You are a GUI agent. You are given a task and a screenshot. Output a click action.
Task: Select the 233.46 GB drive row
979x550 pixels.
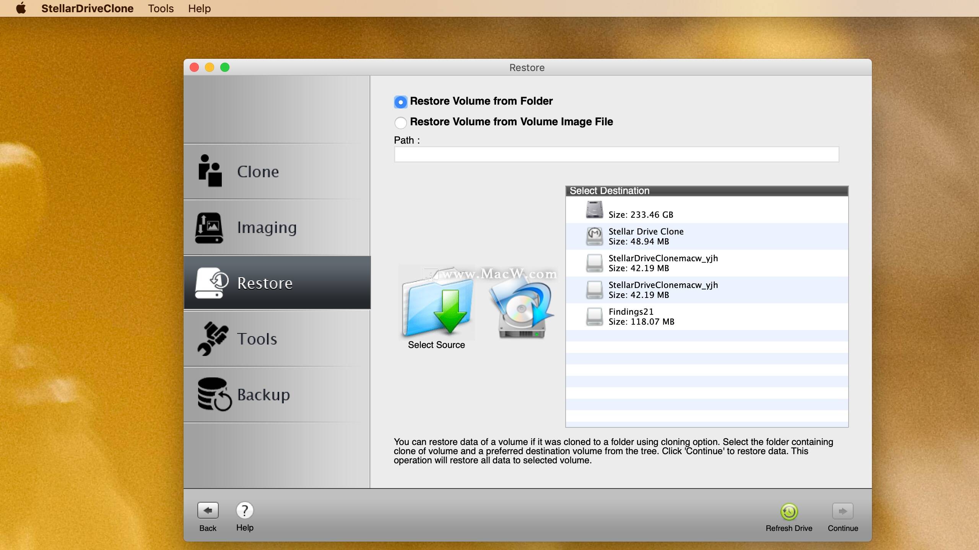707,210
